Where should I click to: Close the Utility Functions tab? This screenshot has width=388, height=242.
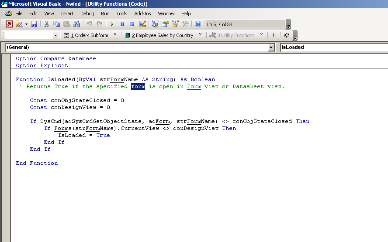point(262,34)
